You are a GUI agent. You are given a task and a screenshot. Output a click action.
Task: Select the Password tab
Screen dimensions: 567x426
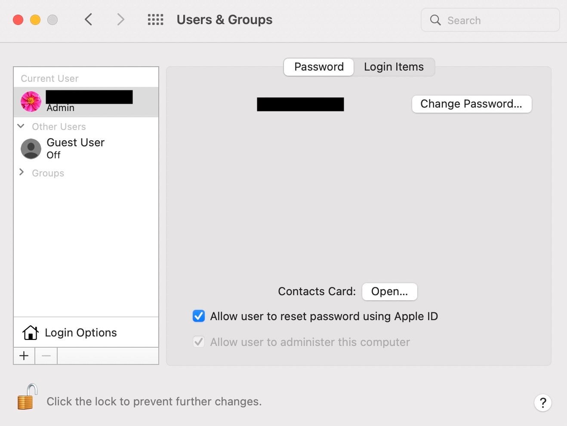(x=319, y=67)
